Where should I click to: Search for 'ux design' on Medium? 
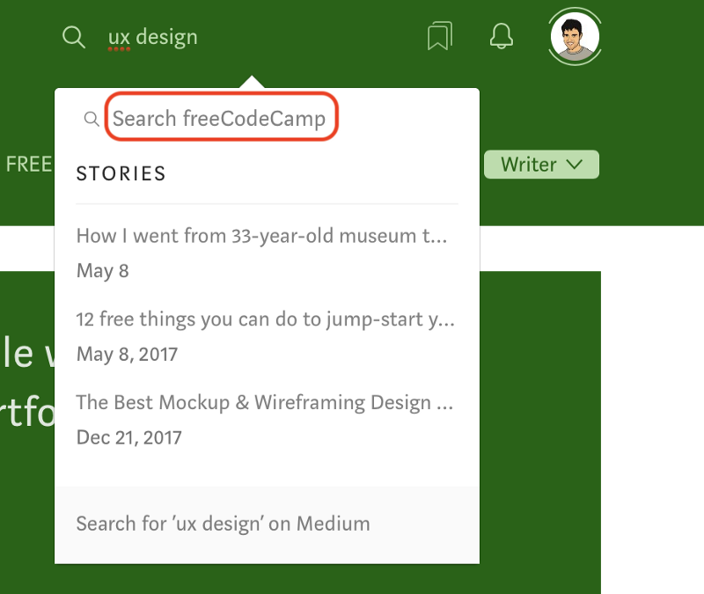[223, 524]
